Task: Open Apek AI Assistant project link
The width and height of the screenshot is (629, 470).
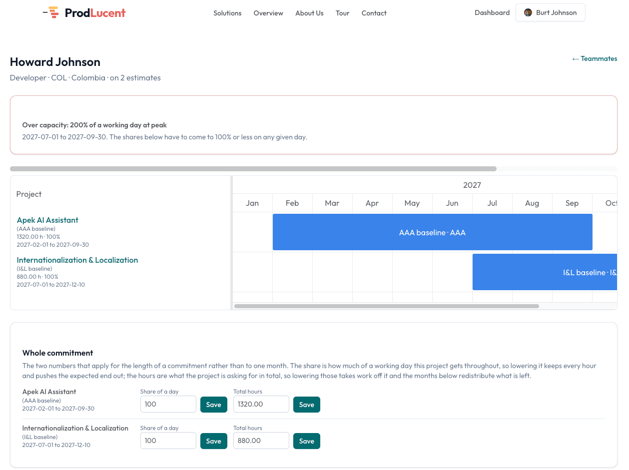Action: [x=47, y=220]
